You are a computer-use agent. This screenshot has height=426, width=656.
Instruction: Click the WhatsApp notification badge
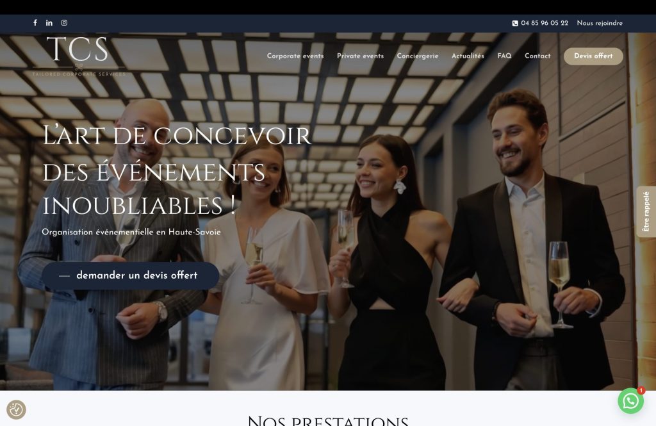[x=641, y=390]
